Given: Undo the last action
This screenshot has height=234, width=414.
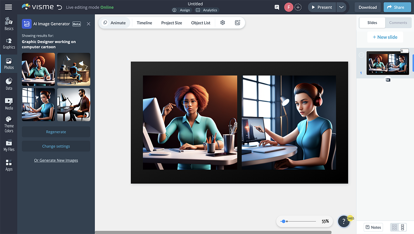Looking at the screenshot, I should click(59, 7).
